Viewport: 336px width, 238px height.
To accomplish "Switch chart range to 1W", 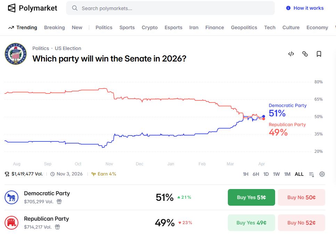I will [276, 174].
